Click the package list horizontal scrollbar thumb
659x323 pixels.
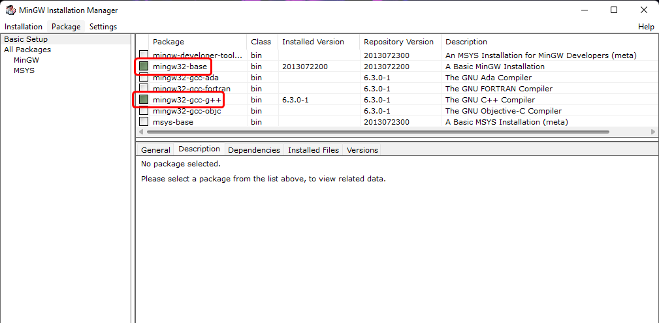pyautogui.click(x=378, y=131)
